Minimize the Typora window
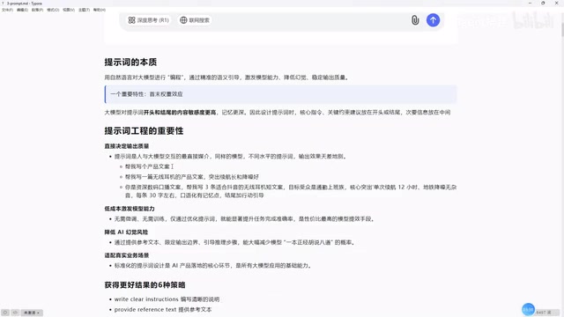 (530, 4)
